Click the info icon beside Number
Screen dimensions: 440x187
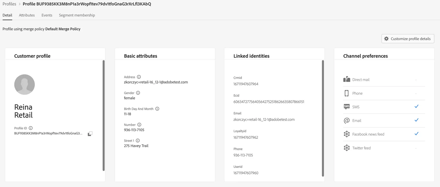click(139, 125)
